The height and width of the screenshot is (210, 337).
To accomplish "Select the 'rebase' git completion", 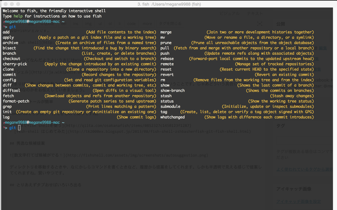I will point(167,59).
